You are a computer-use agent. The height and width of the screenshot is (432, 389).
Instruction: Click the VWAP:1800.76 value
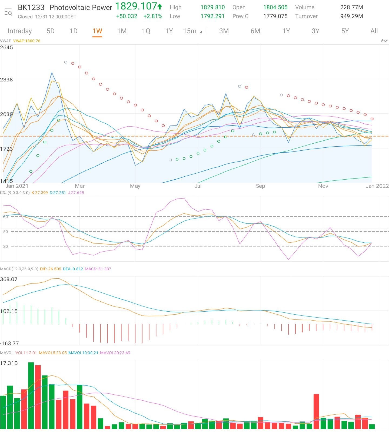[x=27, y=41]
